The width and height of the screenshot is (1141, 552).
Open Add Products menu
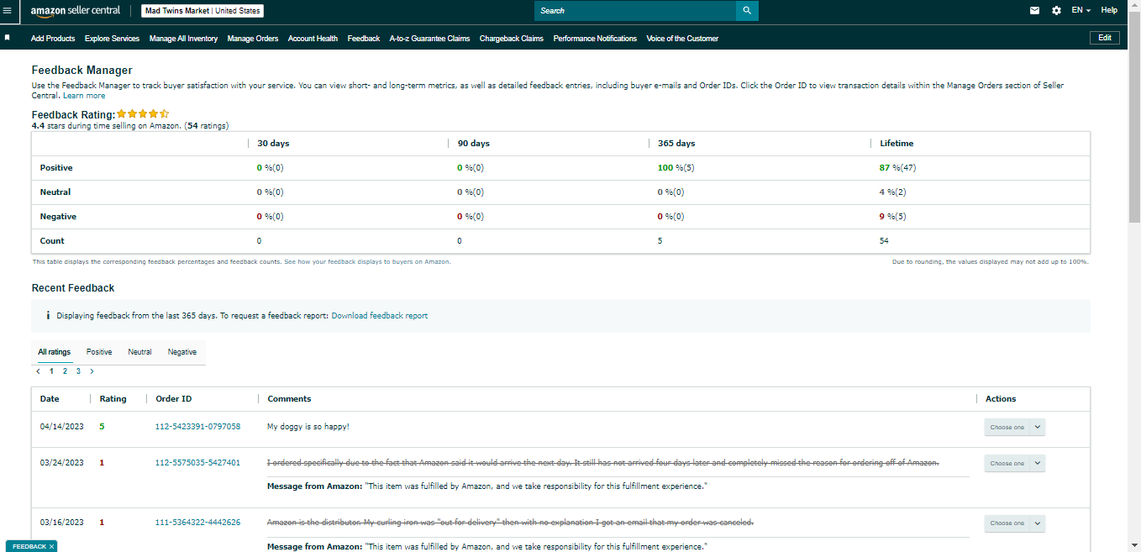[53, 39]
